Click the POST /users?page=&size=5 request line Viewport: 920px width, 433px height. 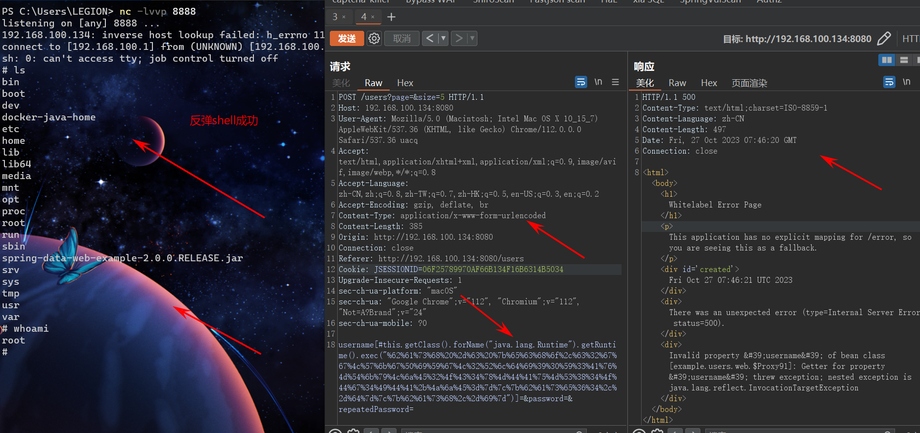point(411,97)
